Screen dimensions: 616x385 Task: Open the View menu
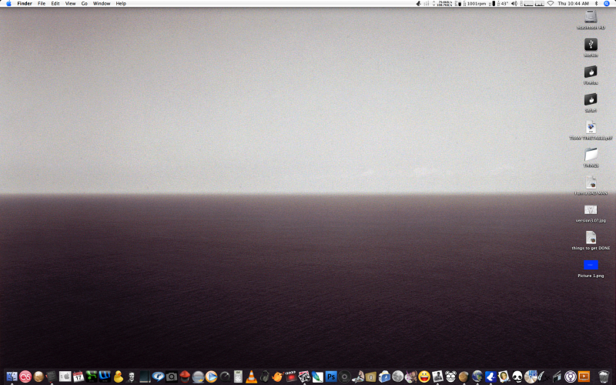point(70,4)
